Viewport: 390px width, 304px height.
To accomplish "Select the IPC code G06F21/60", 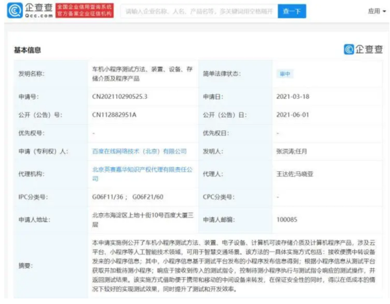I will [148, 197].
